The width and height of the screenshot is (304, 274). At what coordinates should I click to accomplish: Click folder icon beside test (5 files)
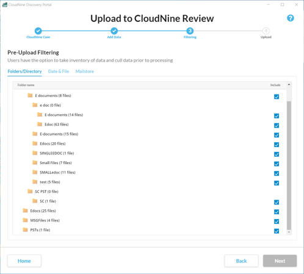[35, 182]
